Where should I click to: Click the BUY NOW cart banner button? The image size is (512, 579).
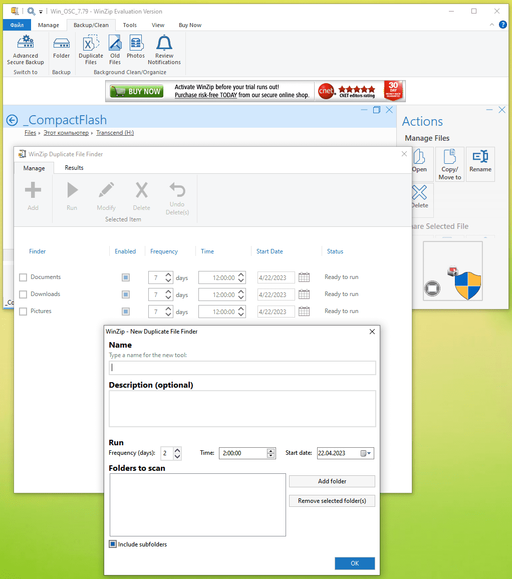click(137, 91)
